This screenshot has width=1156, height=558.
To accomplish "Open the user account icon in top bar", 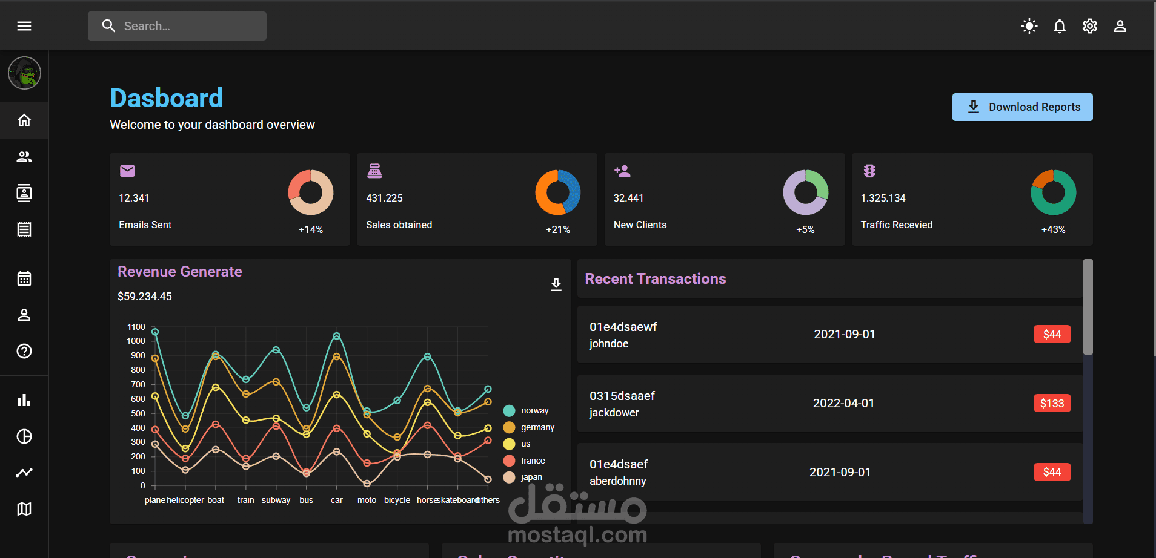I will click(x=1120, y=26).
